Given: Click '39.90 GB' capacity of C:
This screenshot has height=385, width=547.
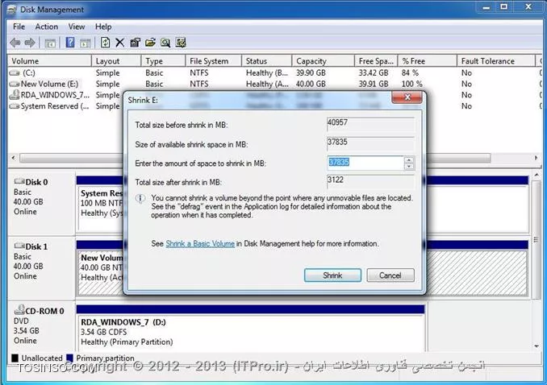Looking at the screenshot, I should point(311,72).
